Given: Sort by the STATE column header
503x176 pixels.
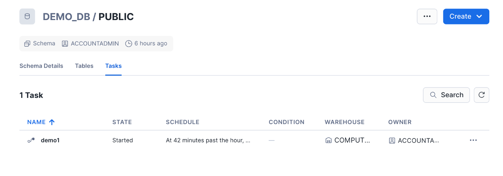Looking at the screenshot, I should click(x=122, y=122).
